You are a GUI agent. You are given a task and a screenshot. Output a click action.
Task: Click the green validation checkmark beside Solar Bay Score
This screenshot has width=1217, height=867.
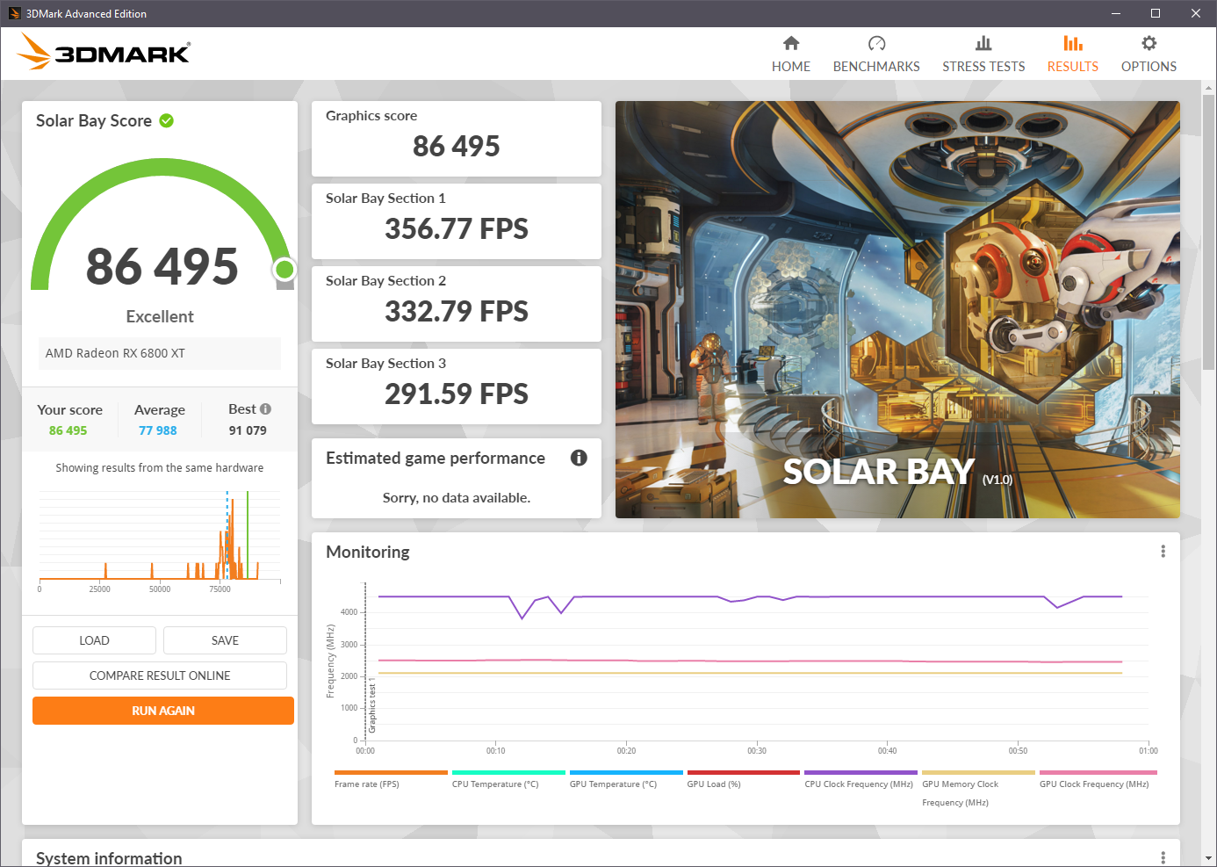click(x=166, y=120)
